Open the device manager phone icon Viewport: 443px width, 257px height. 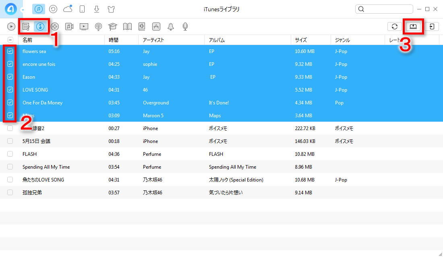point(82,9)
